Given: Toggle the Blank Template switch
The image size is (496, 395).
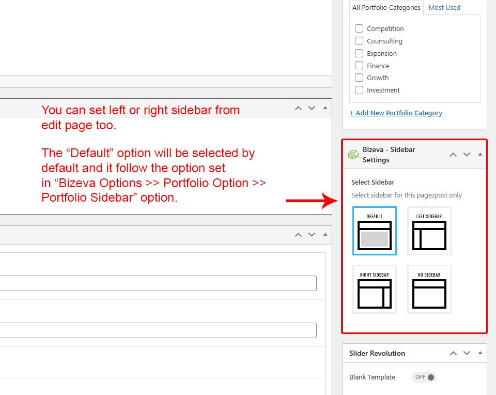Looking at the screenshot, I should [424, 377].
